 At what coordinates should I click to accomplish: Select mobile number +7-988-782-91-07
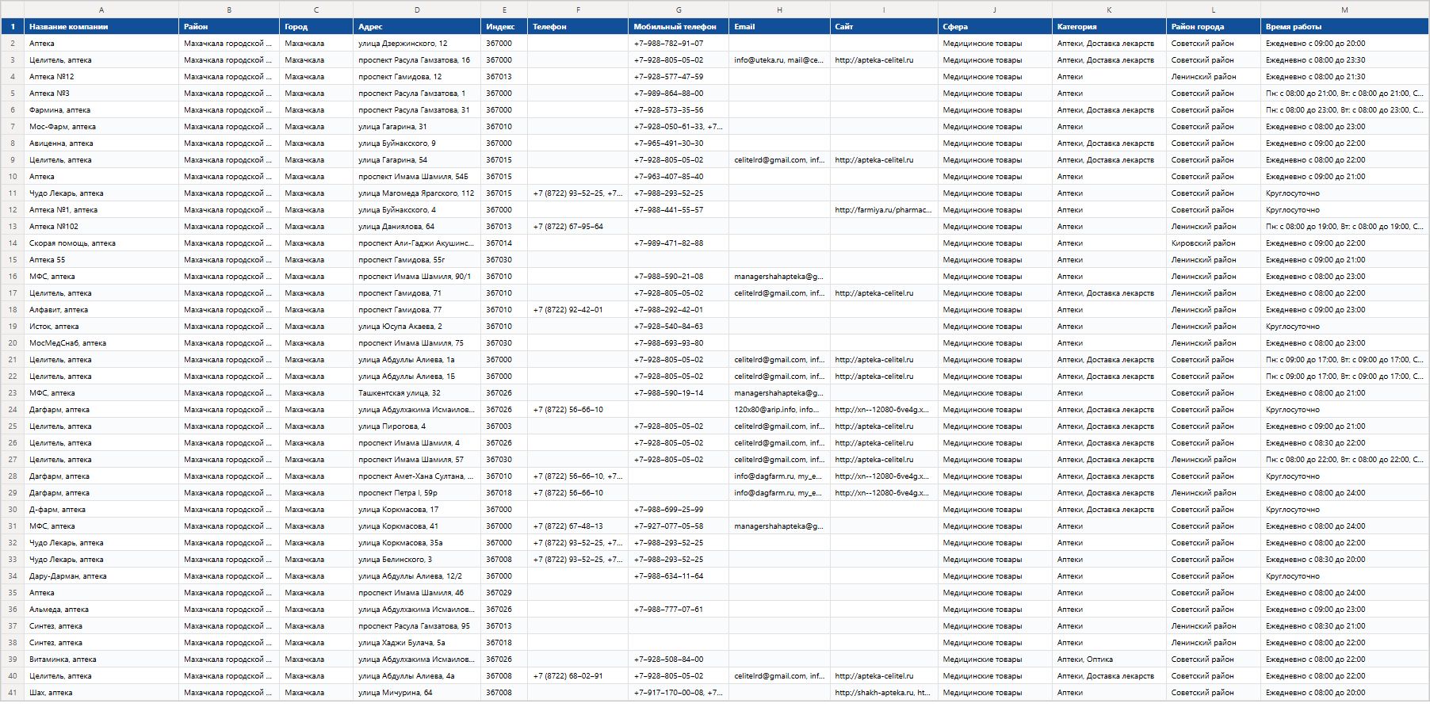tap(679, 44)
